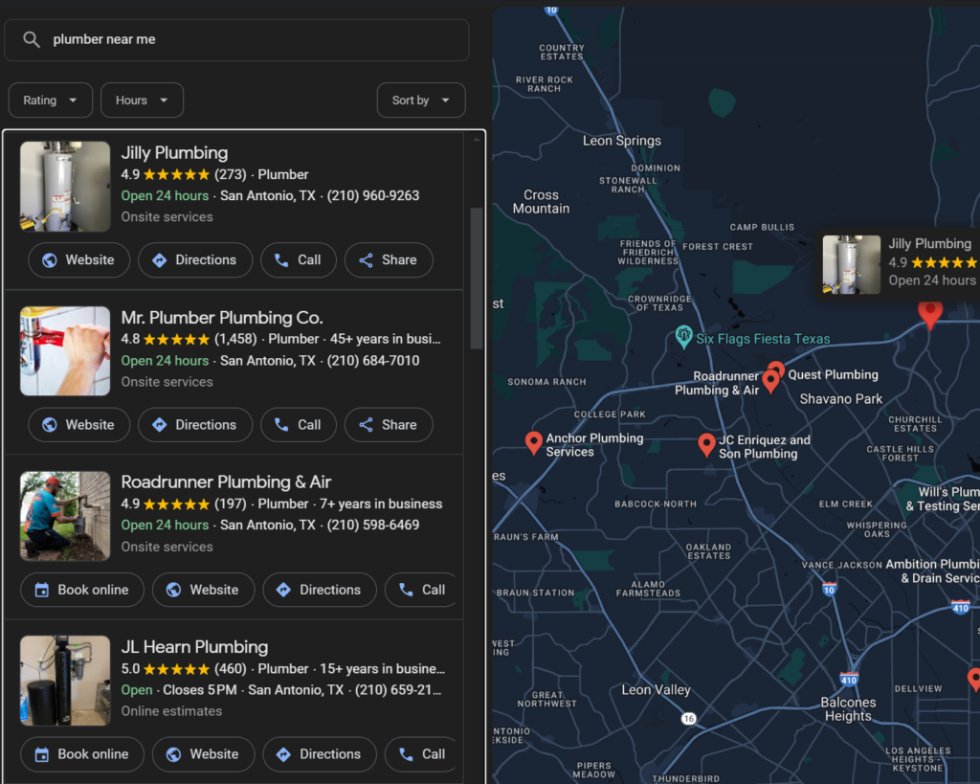Click phone number (210) 960-9263

point(373,195)
